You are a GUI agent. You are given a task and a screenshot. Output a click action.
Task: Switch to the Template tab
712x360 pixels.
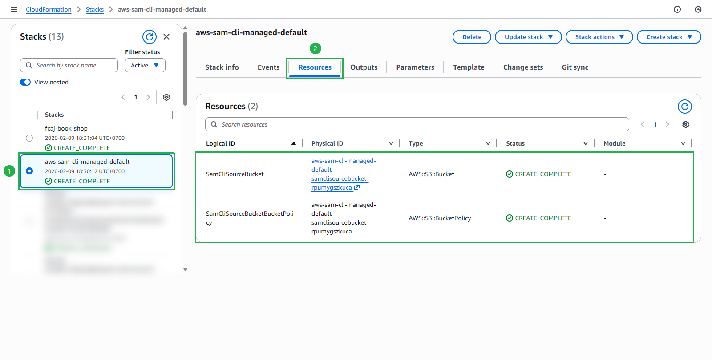tap(469, 67)
